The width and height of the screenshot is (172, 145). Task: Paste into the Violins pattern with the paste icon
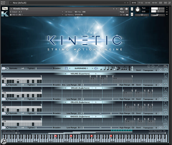pyautogui.click(x=165, y=78)
